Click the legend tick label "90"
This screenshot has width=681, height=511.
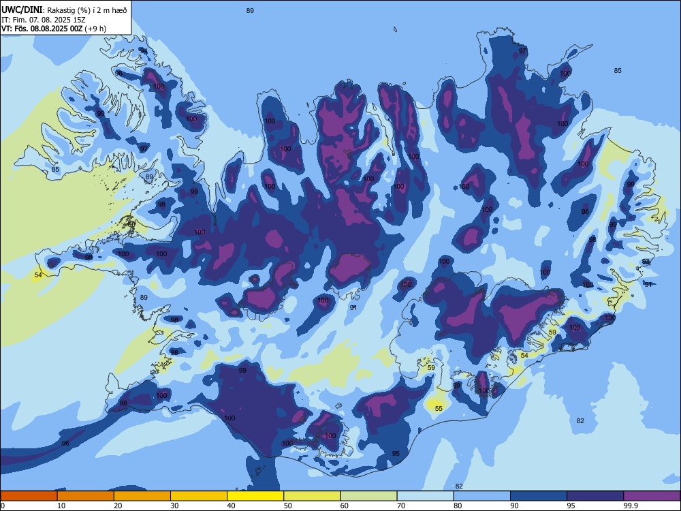tap(514, 506)
